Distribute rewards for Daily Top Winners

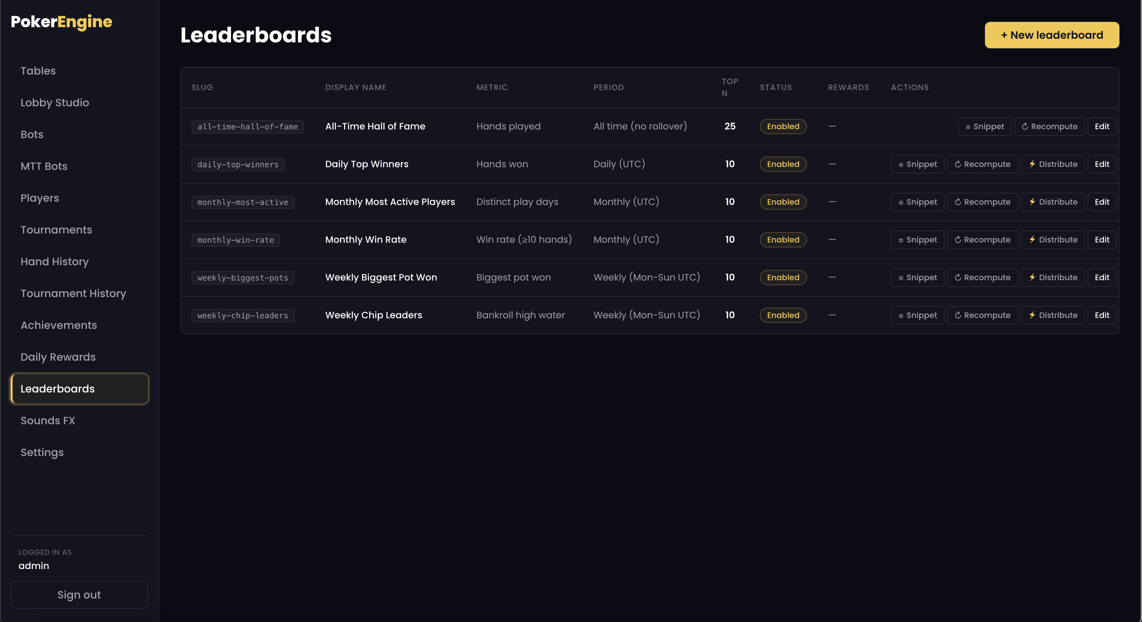1053,164
